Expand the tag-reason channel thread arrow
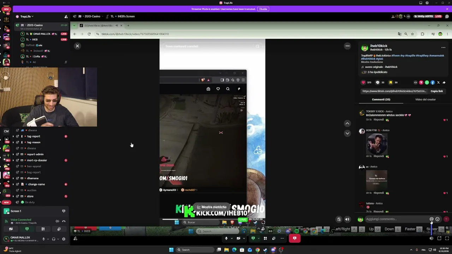The width and height of the screenshot is (452, 254). [x=13, y=142]
